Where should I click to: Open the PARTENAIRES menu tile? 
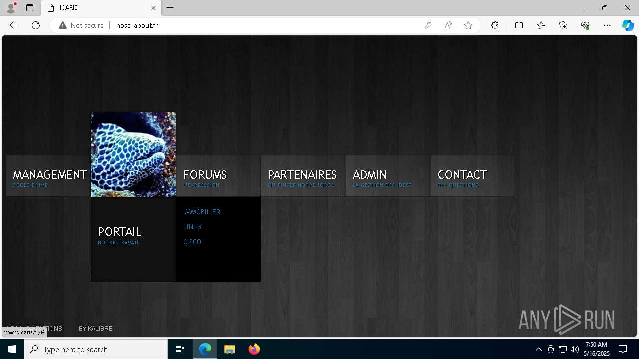(303, 176)
